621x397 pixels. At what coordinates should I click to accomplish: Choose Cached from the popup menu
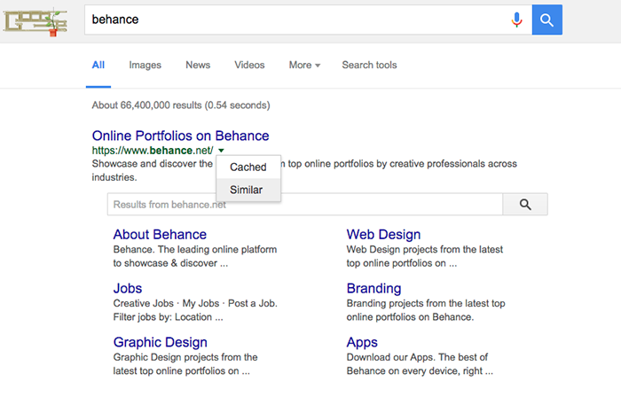(x=248, y=167)
